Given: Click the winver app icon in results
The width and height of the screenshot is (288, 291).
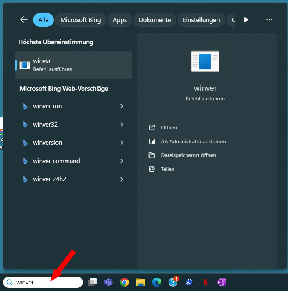Looking at the screenshot, I should 25,65.
